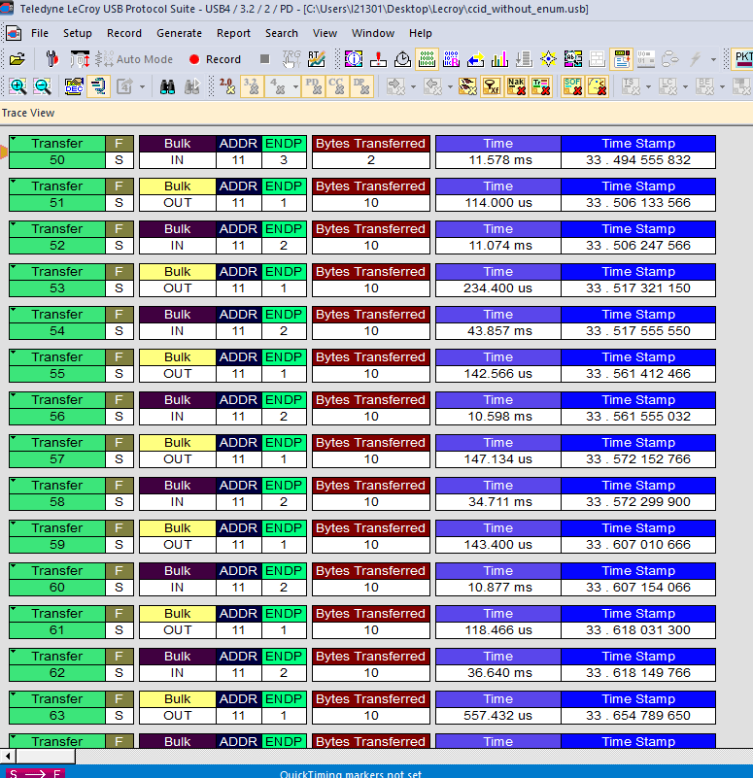The image size is (753, 778).
Task: Hide USB 2.0 traffic icon
Action: (x=227, y=86)
